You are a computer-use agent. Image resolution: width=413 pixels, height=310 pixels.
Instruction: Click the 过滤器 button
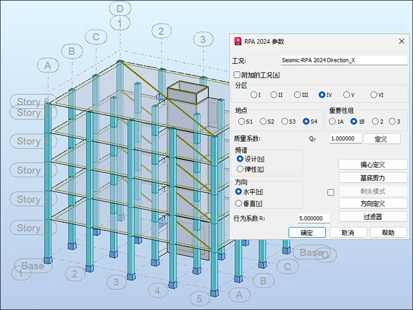373,217
